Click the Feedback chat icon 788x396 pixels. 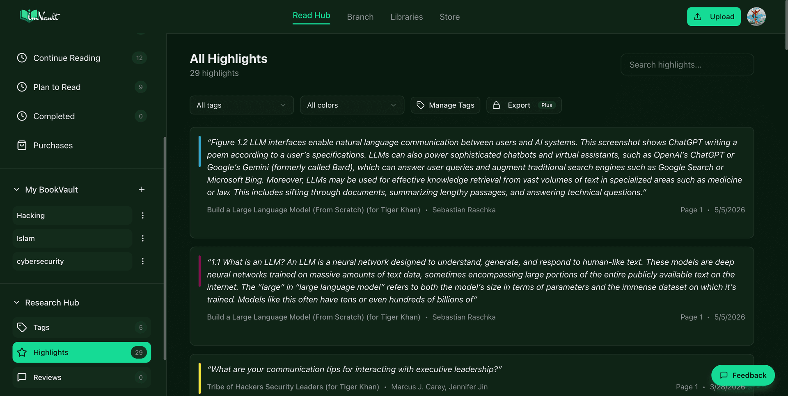(x=724, y=375)
